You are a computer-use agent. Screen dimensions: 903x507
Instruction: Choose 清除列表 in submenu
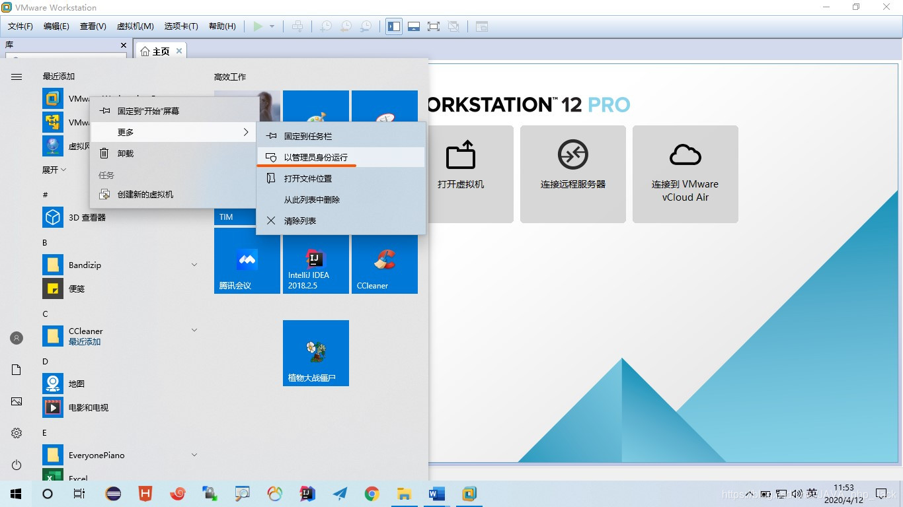click(x=340, y=220)
